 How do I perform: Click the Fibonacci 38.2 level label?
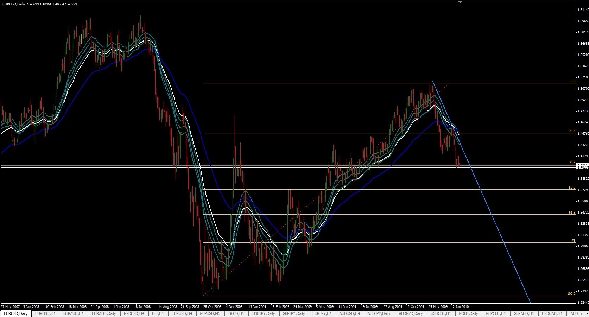click(x=572, y=162)
